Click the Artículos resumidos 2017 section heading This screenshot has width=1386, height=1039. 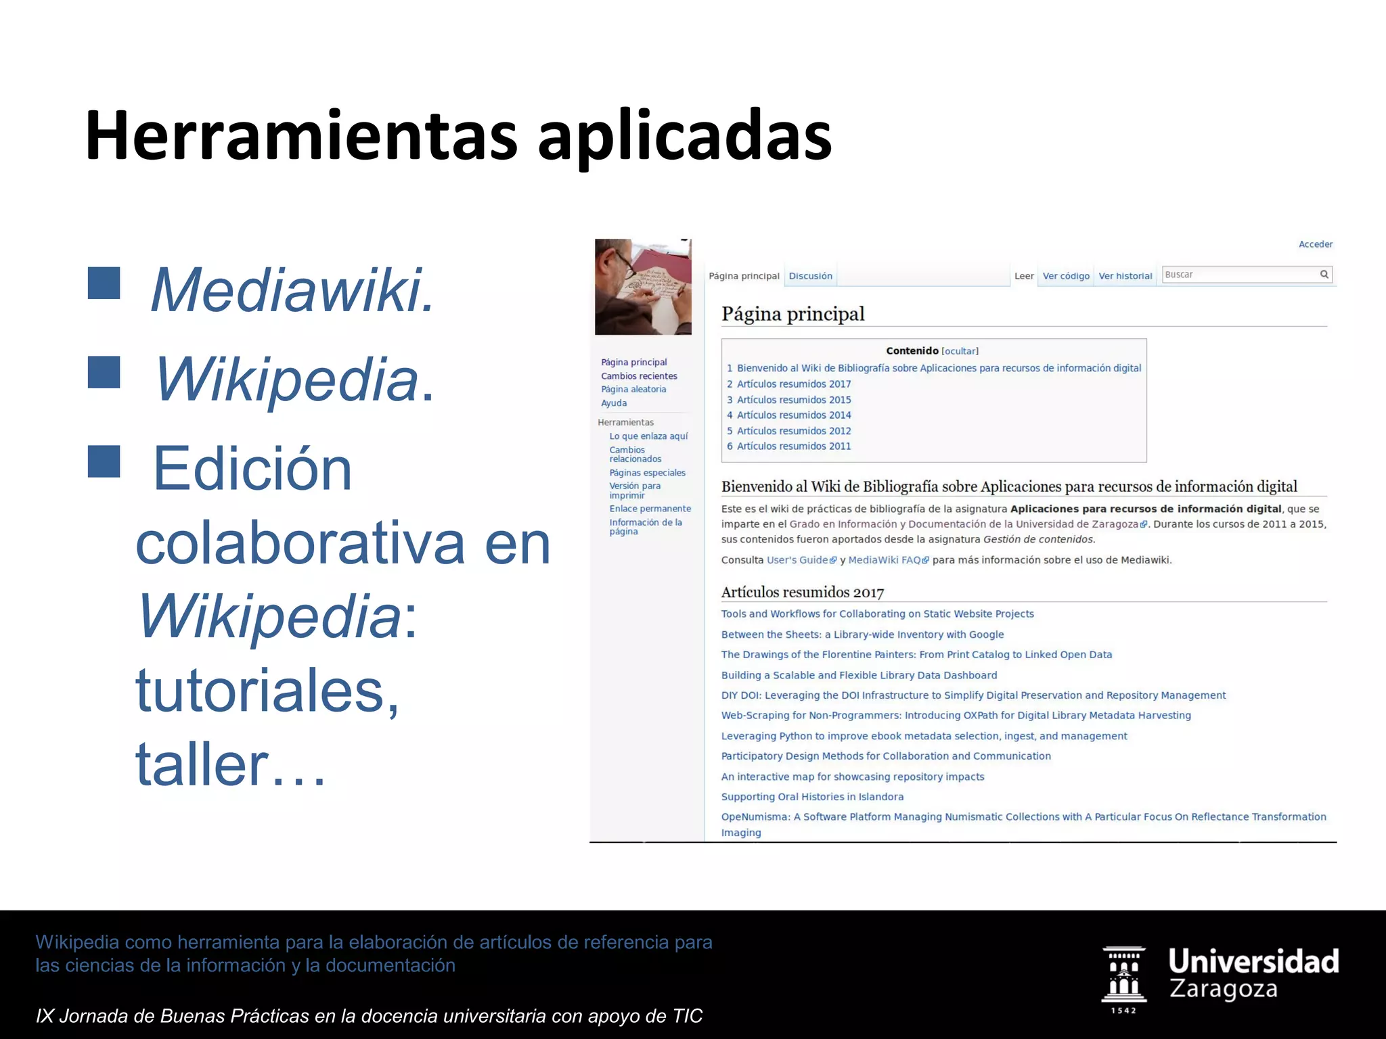click(803, 593)
